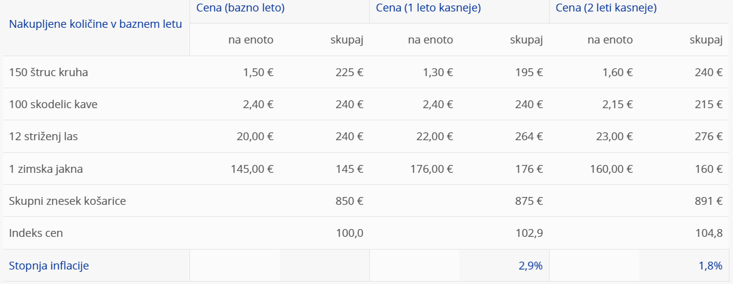Screen dimensions: 733x284
Task: Click the "Nakupljene količine v baznem letu" header
Action: coord(96,25)
